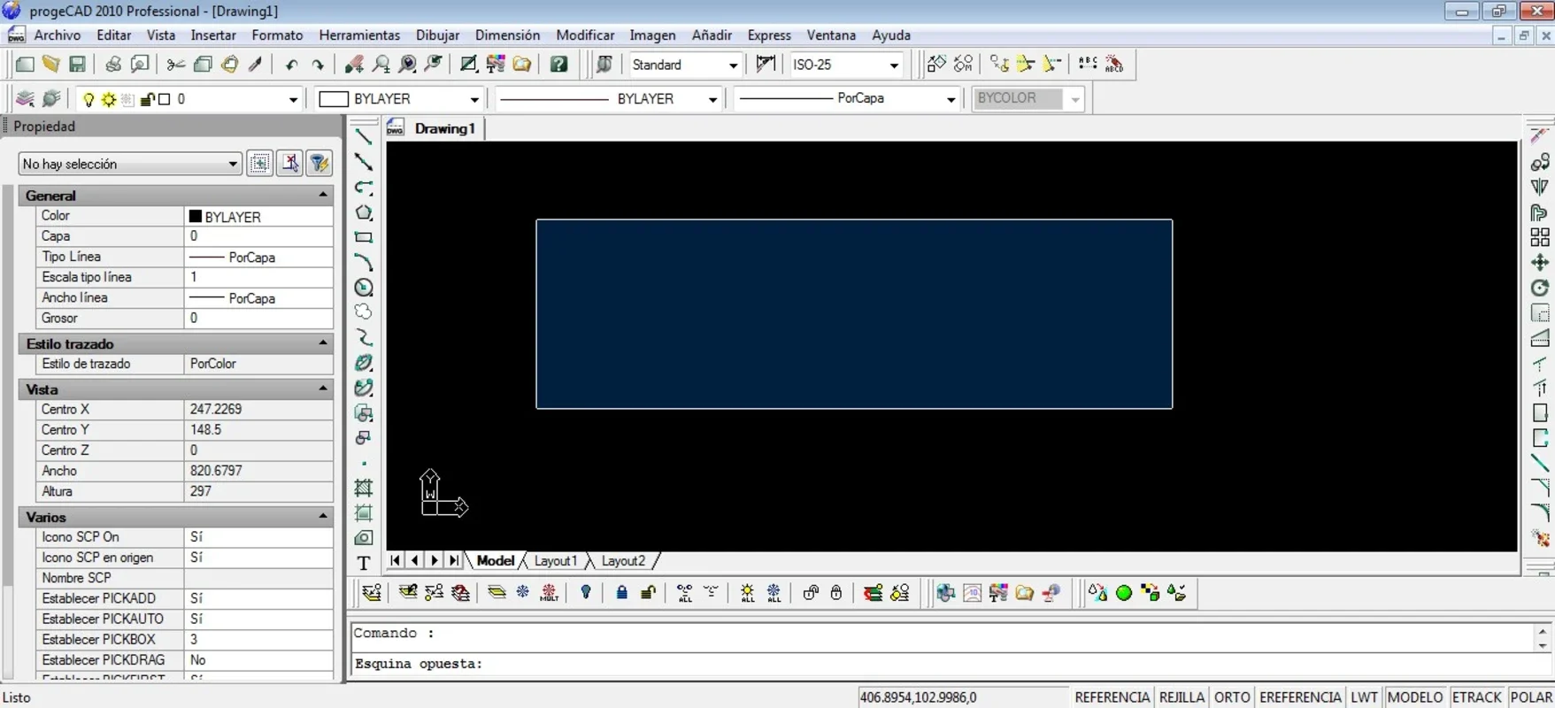Click the black Color BYLAYER swatch property
This screenshot has width=1555, height=708.
click(x=195, y=216)
